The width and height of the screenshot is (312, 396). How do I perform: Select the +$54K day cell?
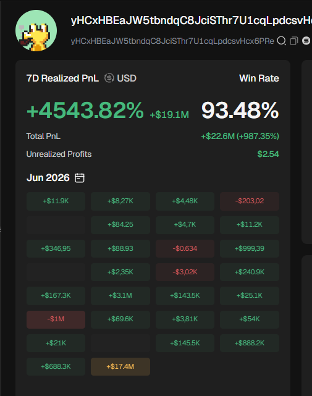pos(250,319)
